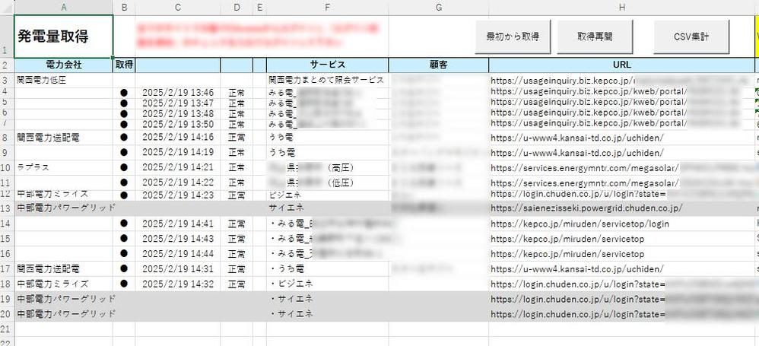Select the 取得 bullet mark in row 10
759x346 pixels.
(x=124, y=167)
